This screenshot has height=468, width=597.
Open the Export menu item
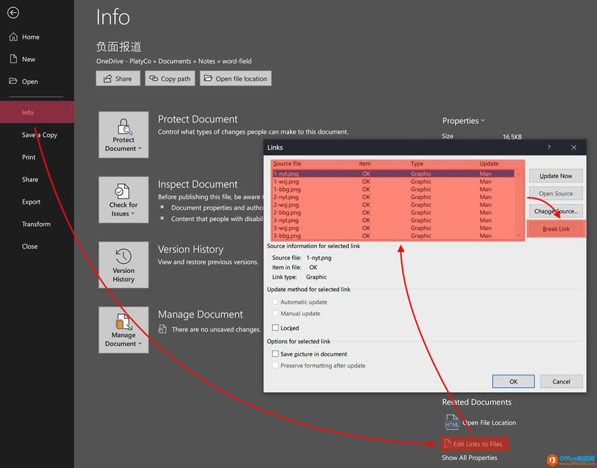tap(31, 202)
